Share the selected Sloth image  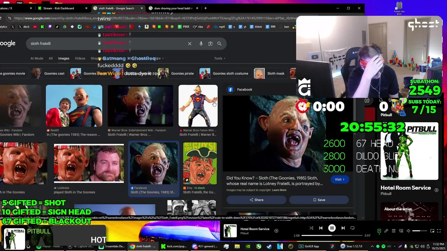pyautogui.click(x=256, y=200)
